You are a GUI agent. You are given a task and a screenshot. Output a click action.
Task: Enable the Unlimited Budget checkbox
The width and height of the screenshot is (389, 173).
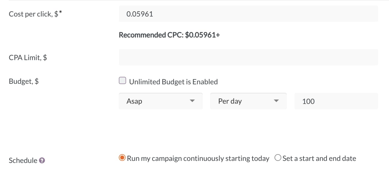123,81
